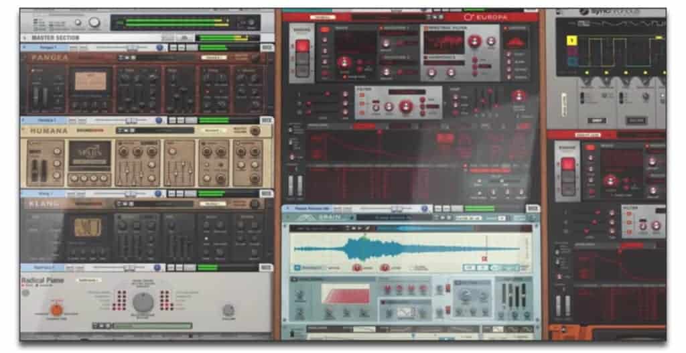Image resolution: width=686 pixels, height=353 pixels.
Task: Click the big red knob in Europa Filter section
Action: [406, 107]
